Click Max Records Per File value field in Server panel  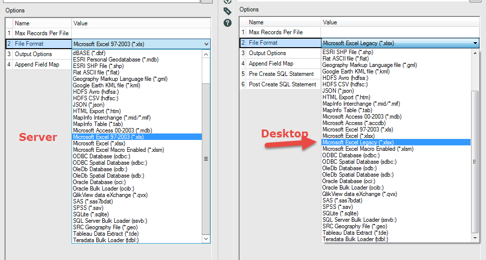pyautogui.click(x=141, y=33)
